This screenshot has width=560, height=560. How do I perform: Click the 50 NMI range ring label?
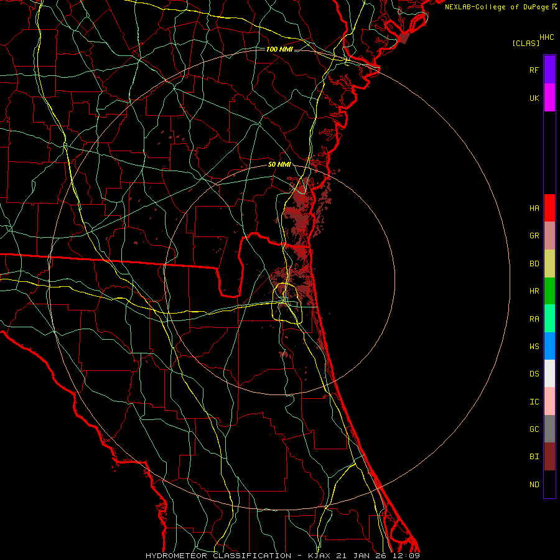pos(279,164)
